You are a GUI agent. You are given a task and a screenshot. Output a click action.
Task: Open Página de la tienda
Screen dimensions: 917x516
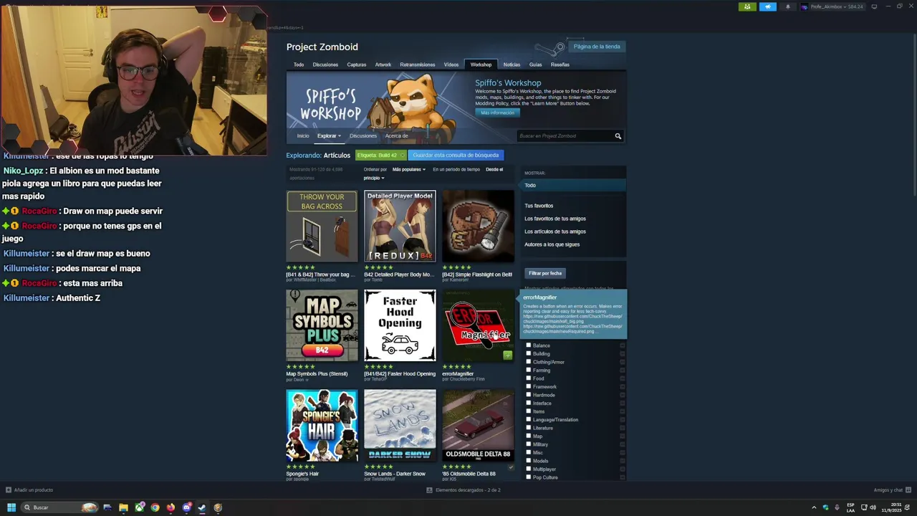[x=597, y=47]
